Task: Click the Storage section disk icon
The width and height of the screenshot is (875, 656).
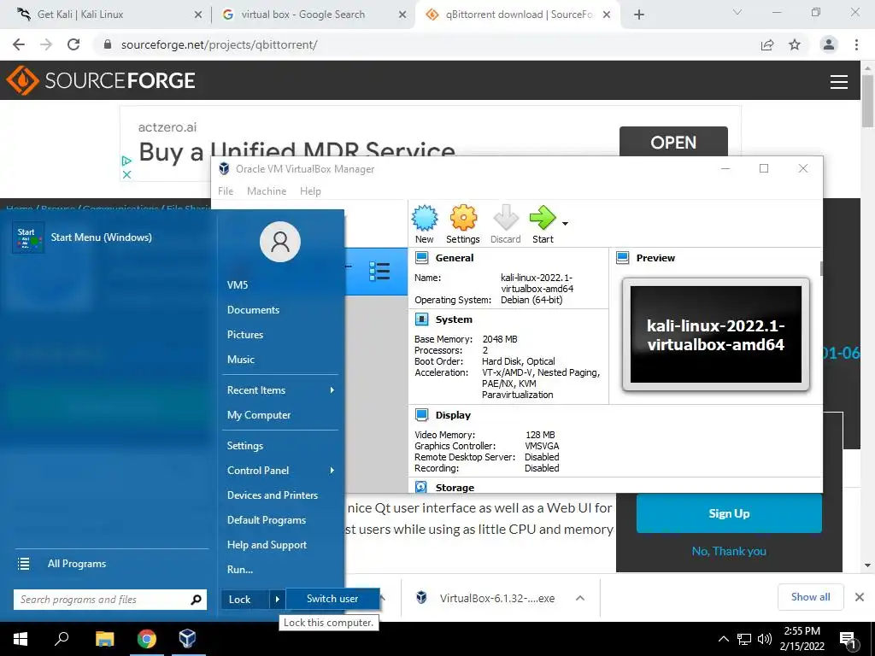Action: coord(422,487)
